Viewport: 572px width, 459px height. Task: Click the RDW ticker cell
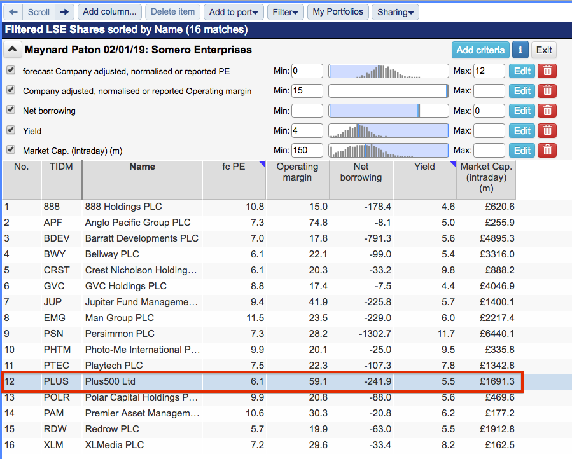pos(55,429)
